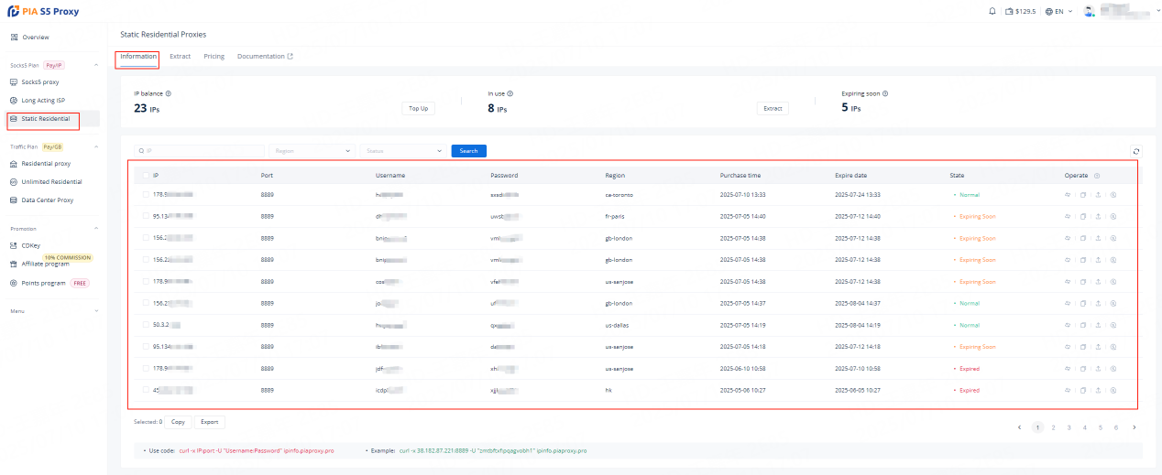The height and width of the screenshot is (475, 1162).
Task: Click the wallet balance icon
Action: pyautogui.click(x=1009, y=12)
